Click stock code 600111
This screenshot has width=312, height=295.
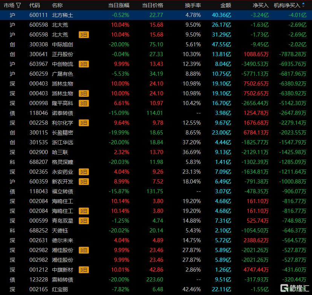[38, 15]
